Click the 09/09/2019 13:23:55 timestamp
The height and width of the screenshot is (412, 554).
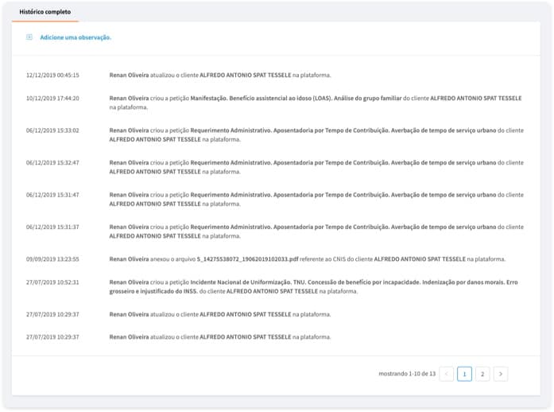tap(52, 258)
